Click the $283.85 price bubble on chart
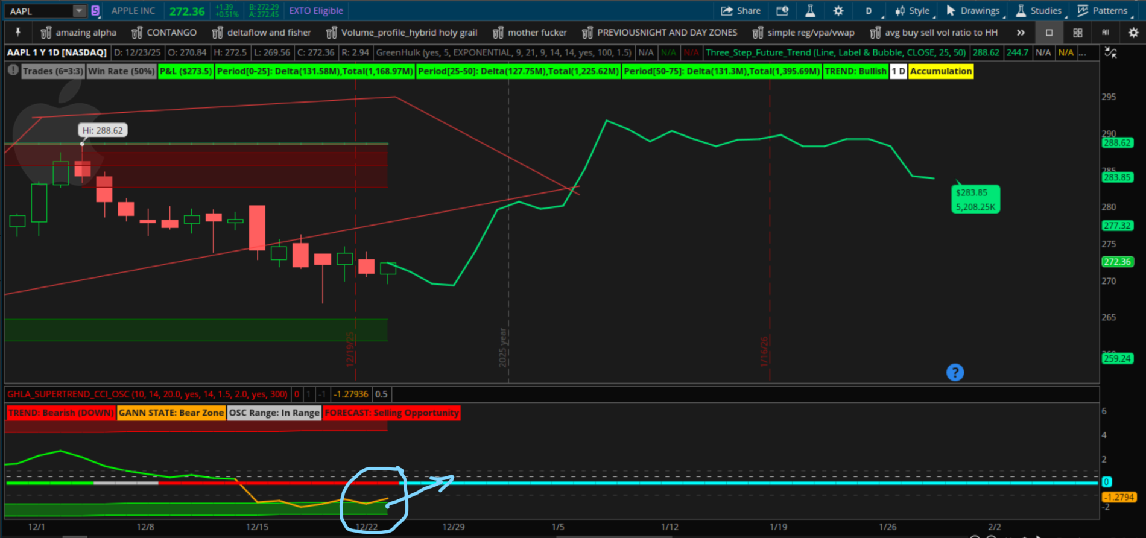1146x538 pixels. 975,200
